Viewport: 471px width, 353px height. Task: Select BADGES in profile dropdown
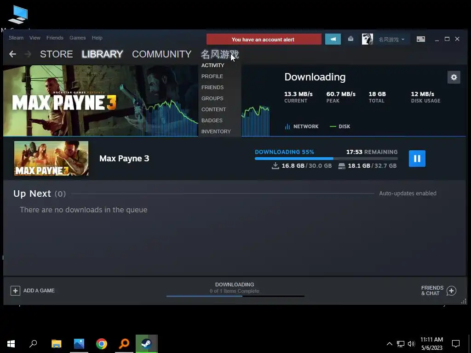pyautogui.click(x=212, y=120)
